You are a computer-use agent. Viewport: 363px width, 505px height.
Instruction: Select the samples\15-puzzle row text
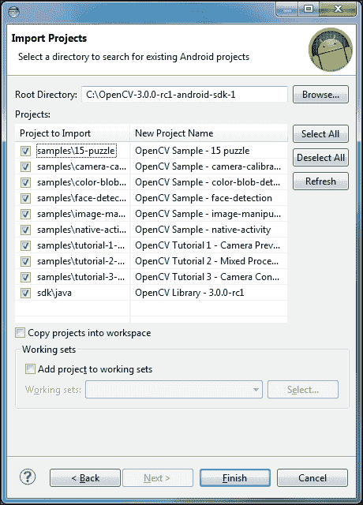(76, 151)
